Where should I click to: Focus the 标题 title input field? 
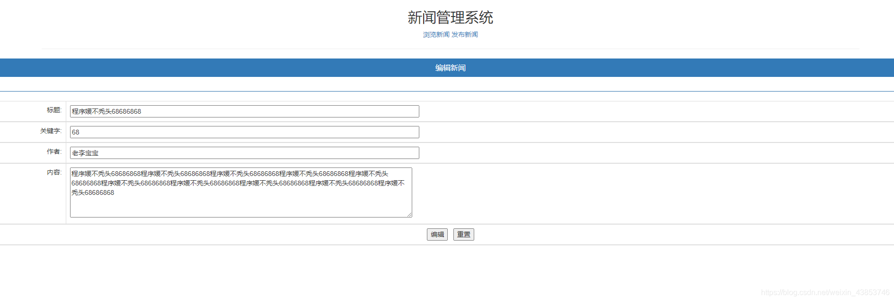click(x=245, y=111)
